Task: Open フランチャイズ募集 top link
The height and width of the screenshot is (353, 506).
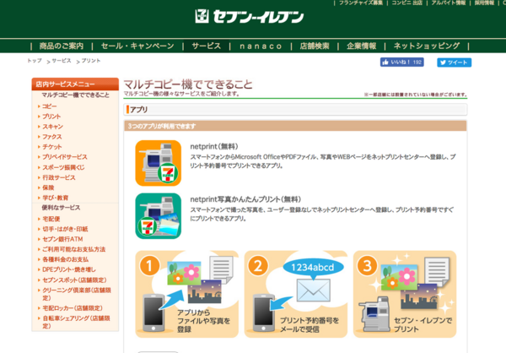Action: [361, 3]
